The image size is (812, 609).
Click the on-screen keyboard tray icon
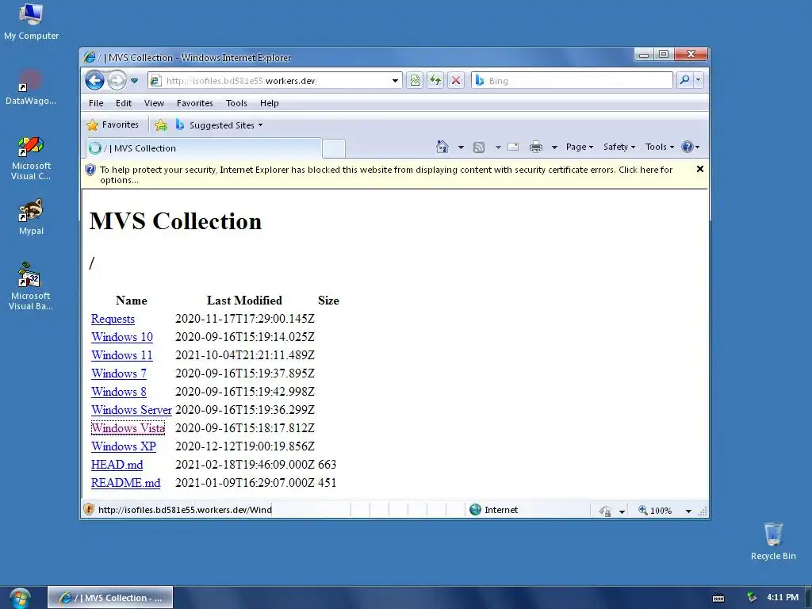pos(718,598)
